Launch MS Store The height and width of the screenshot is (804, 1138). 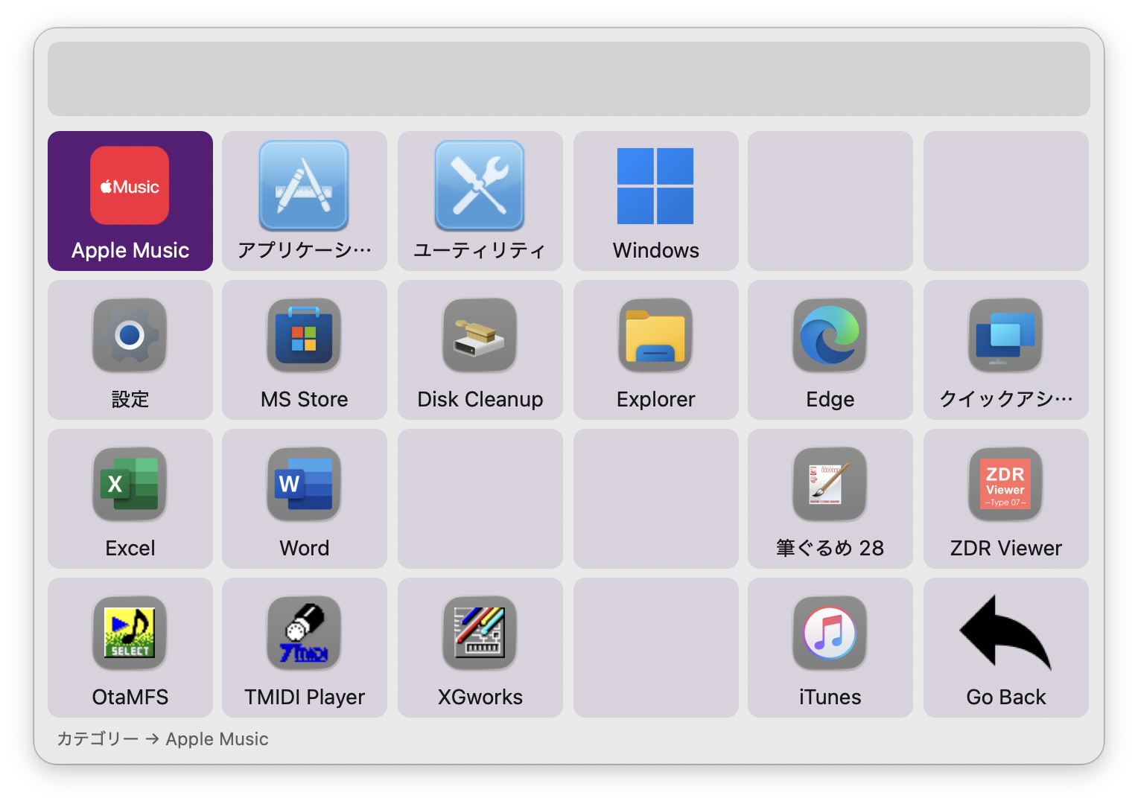[x=305, y=350]
